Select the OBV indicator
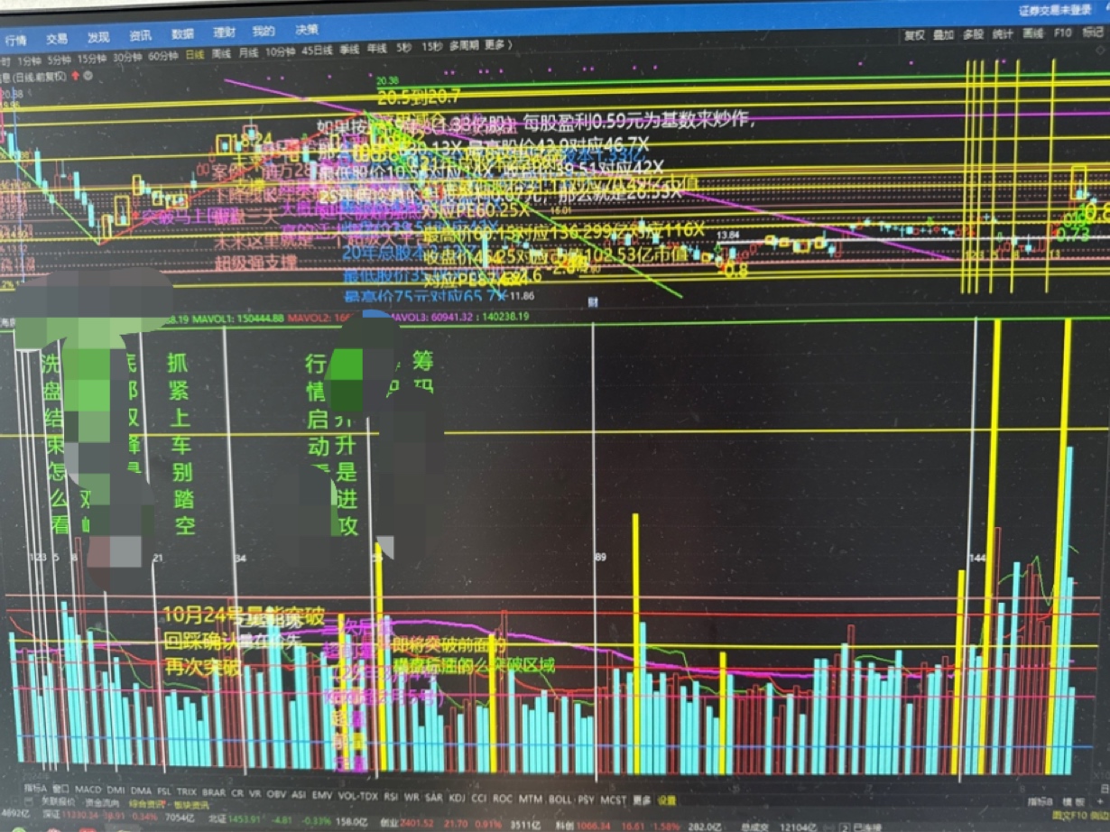The height and width of the screenshot is (832, 1110). click(275, 792)
